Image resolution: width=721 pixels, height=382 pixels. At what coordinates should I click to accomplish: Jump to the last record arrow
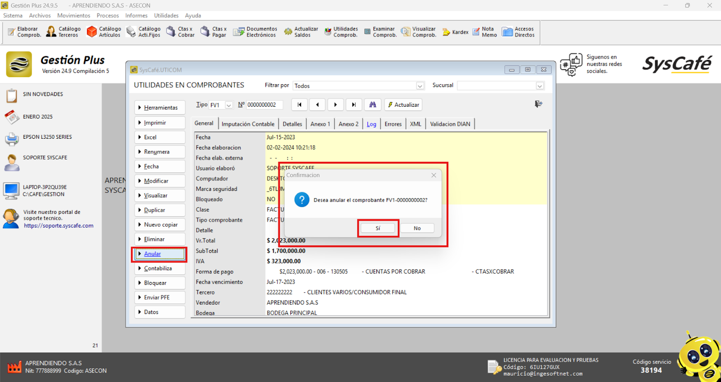354,105
